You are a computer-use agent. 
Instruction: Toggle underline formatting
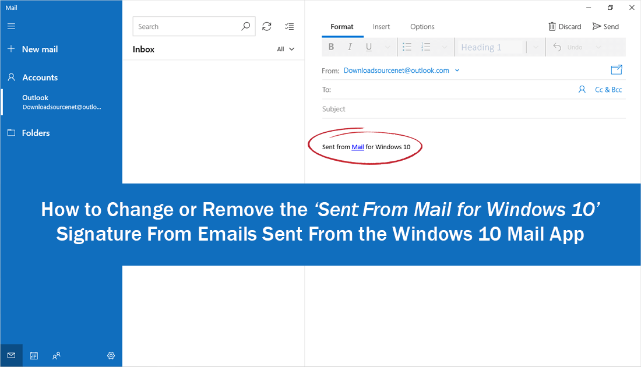pyautogui.click(x=369, y=47)
